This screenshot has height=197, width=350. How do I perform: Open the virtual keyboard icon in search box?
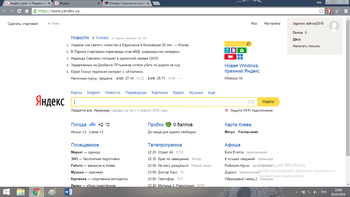tap(251, 102)
